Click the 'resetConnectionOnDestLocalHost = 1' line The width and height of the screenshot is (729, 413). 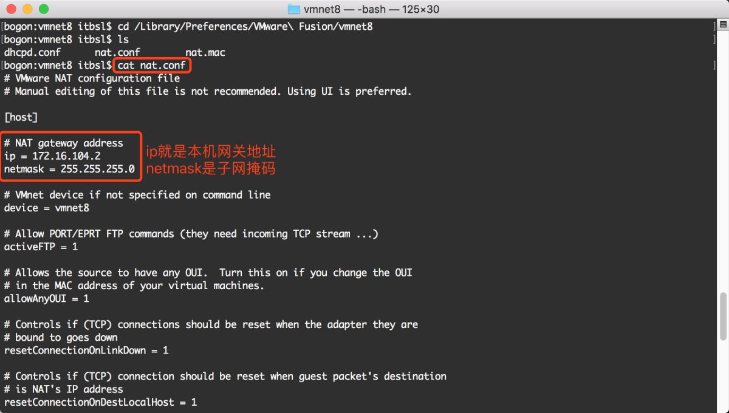(100, 402)
